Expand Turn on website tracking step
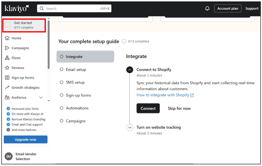Image resolution: width=262 pixels, height=166 pixels. coord(130,128)
